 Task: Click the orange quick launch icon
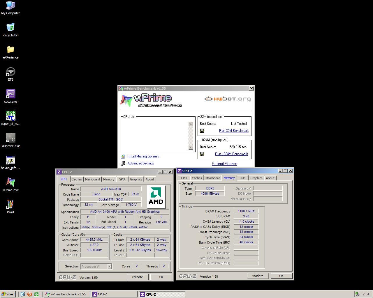tap(29, 294)
